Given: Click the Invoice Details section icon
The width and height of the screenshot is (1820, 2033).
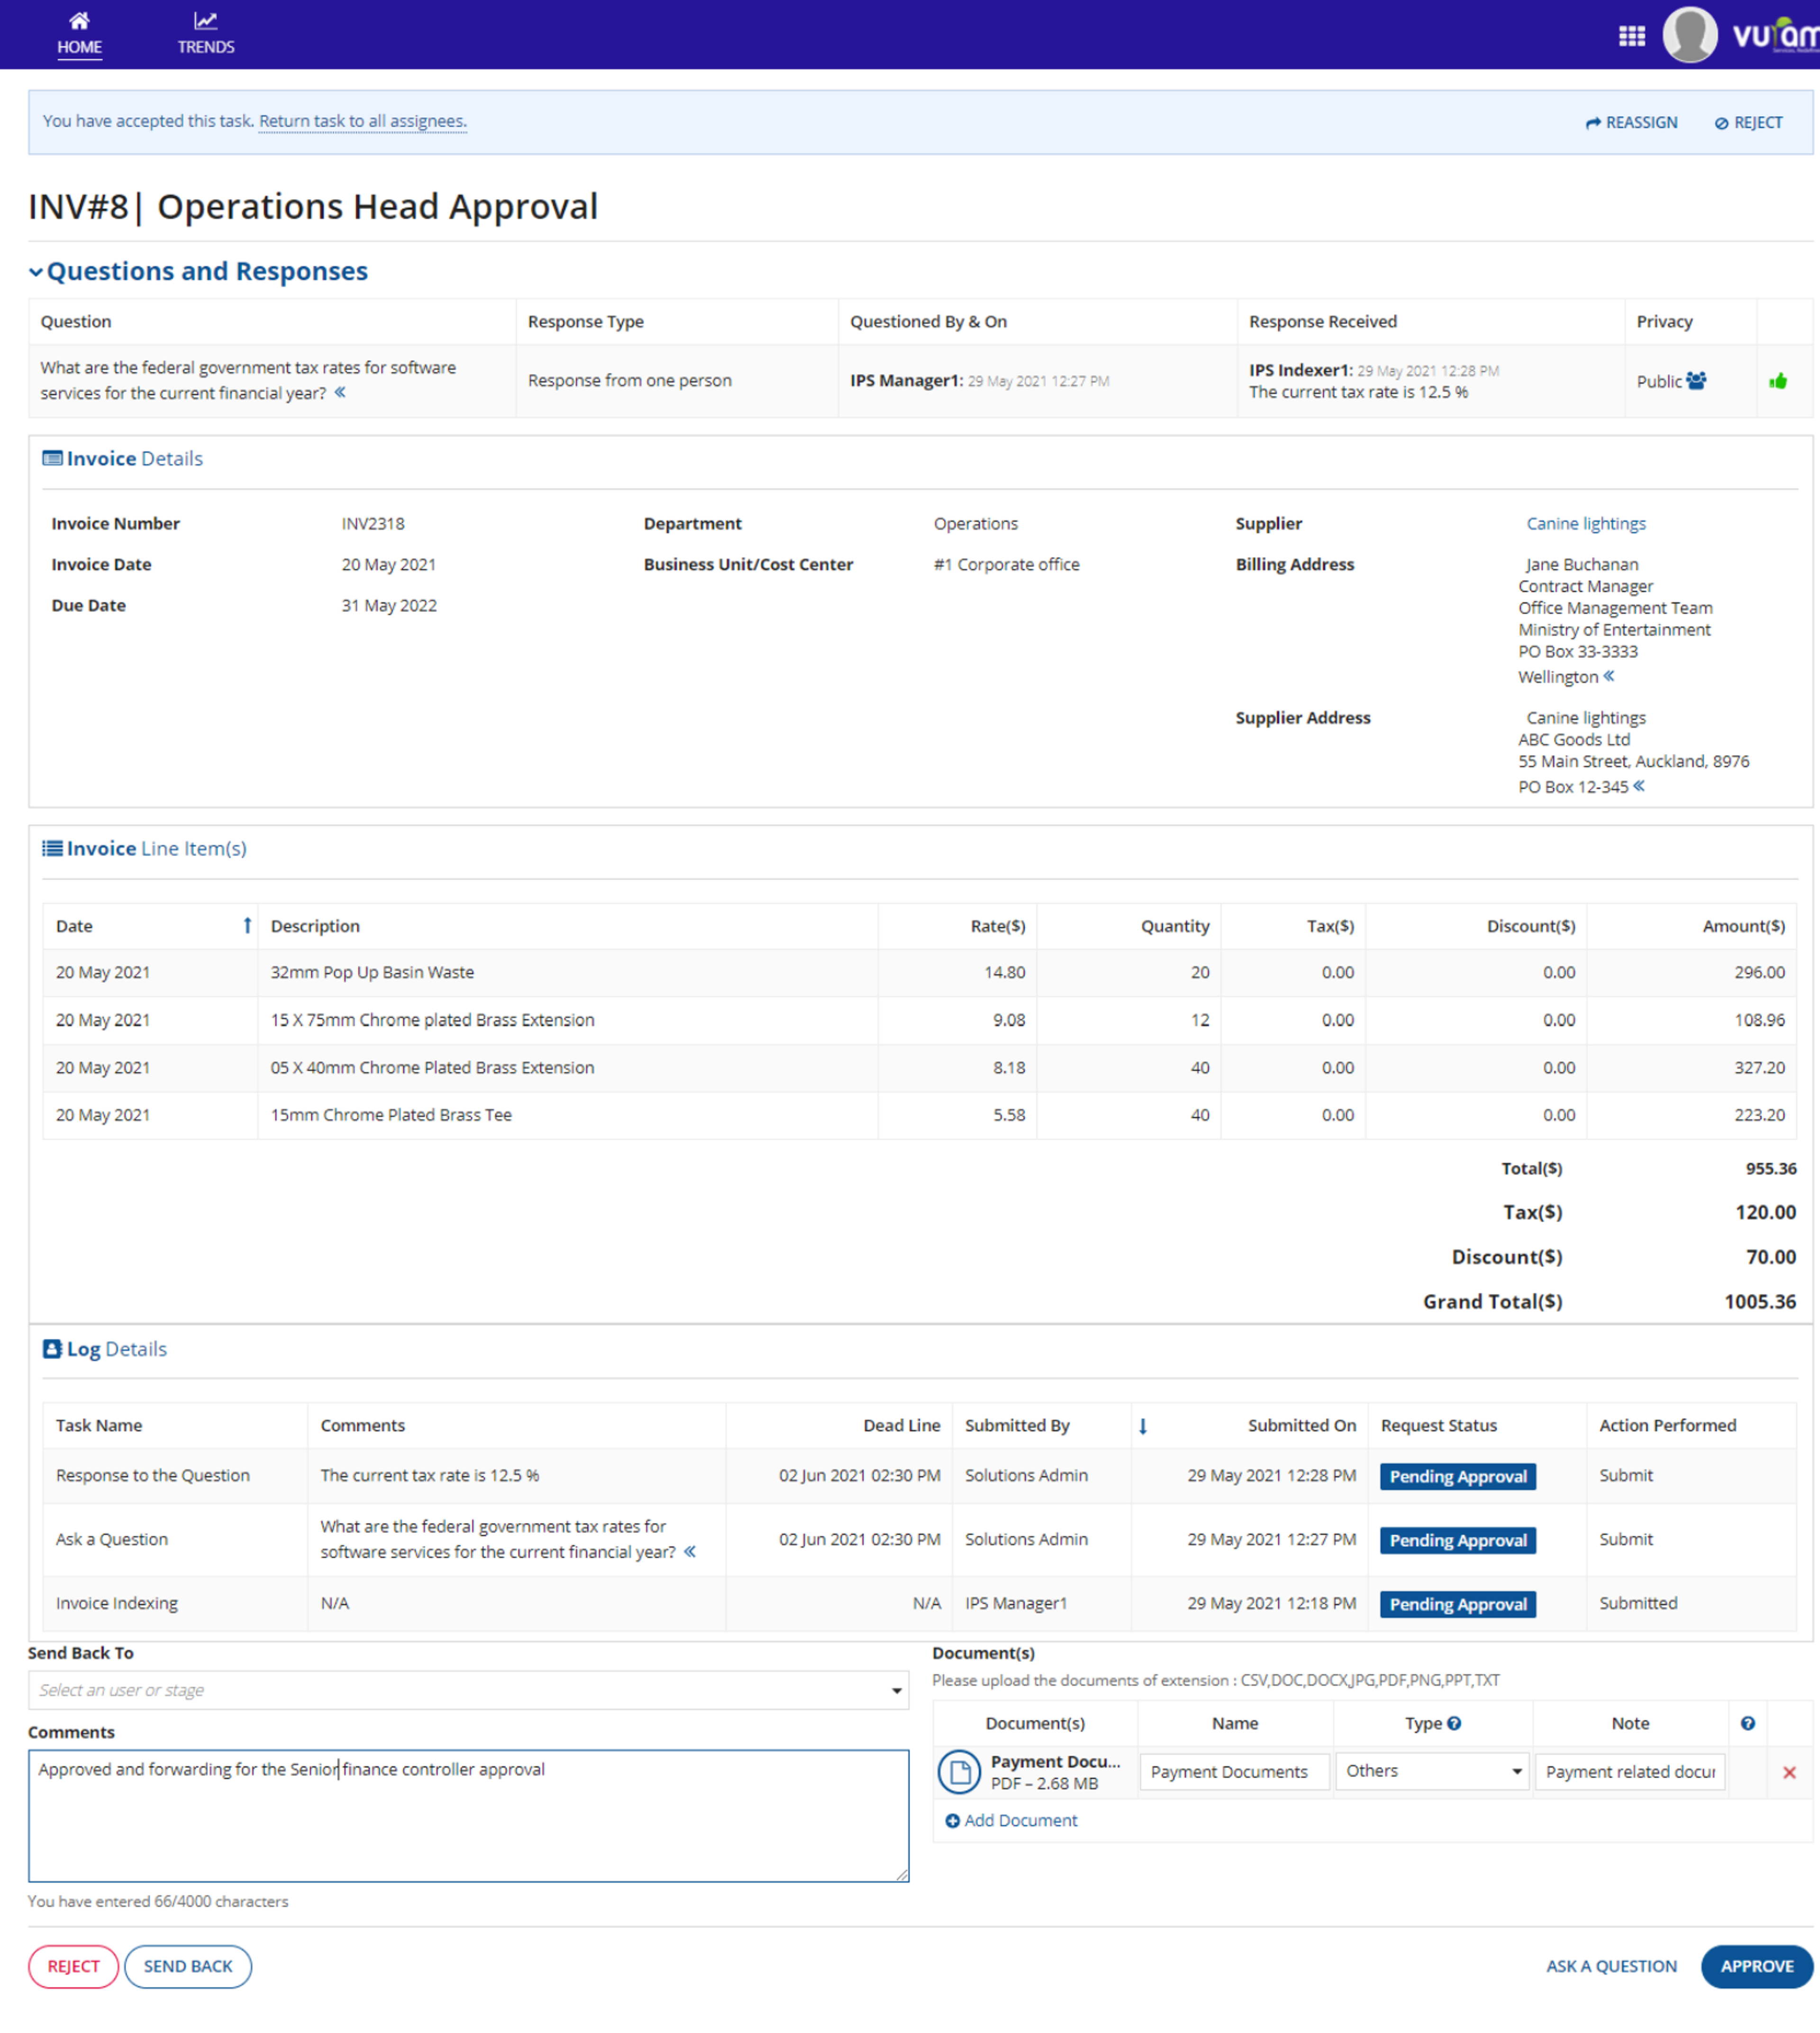Looking at the screenshot, I should (52, 458).
